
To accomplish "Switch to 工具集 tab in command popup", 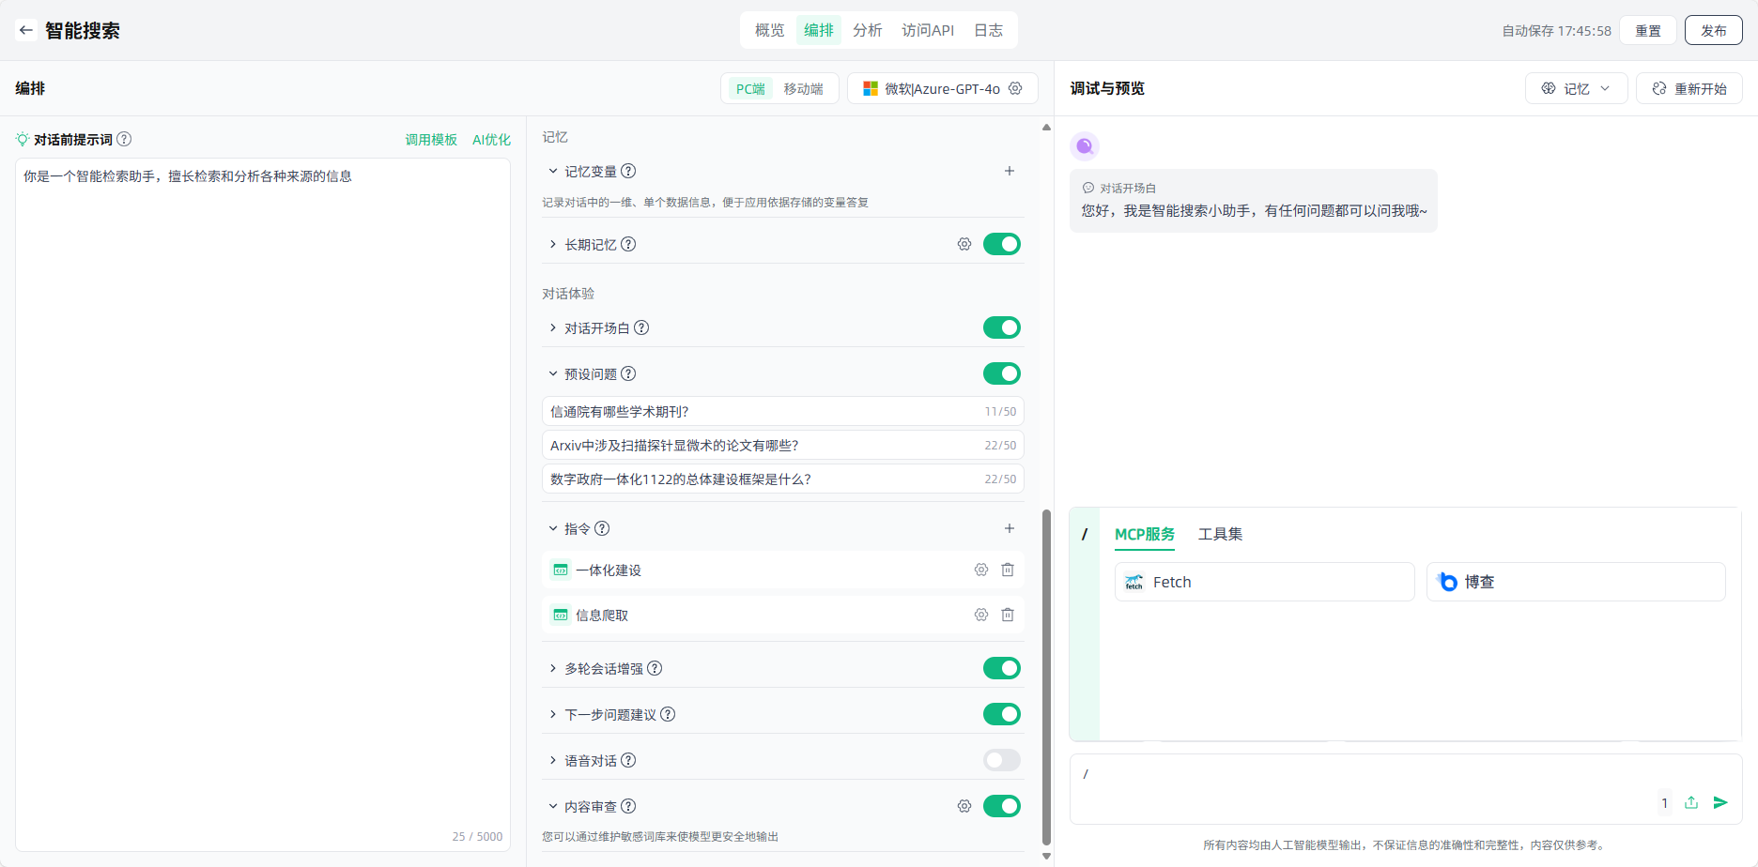I will (1220, 534).
